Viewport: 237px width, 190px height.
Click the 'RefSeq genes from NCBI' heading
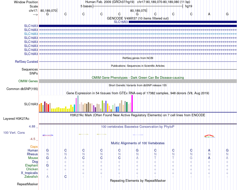pos(138,58)
